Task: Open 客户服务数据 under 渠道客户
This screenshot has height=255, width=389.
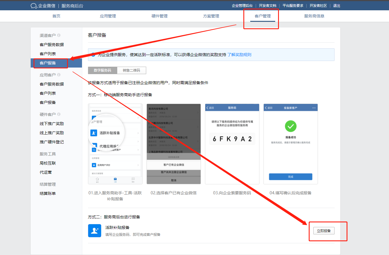Action: 52,45
